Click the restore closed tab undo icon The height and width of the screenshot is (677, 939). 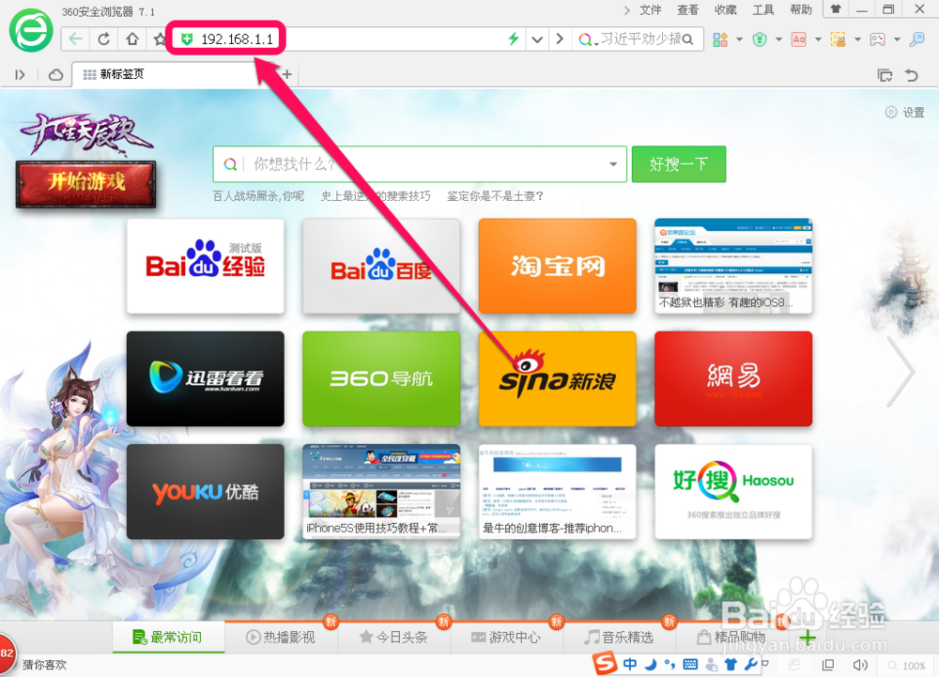912,75
